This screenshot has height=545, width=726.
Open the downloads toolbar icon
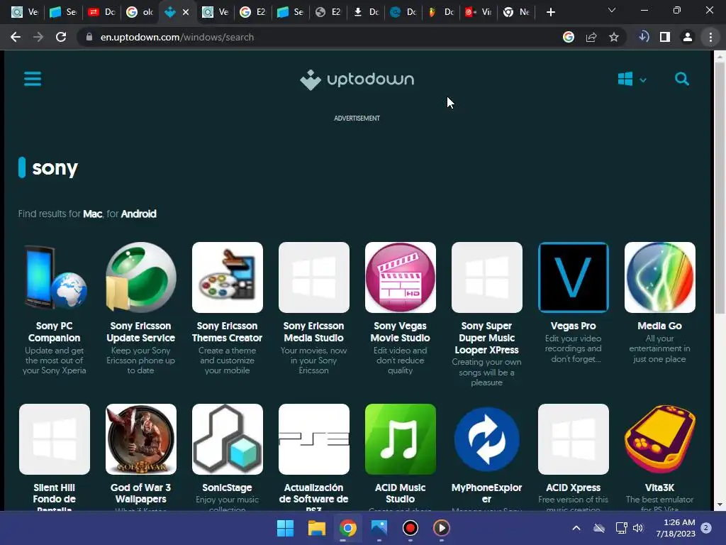pos(643,37)
